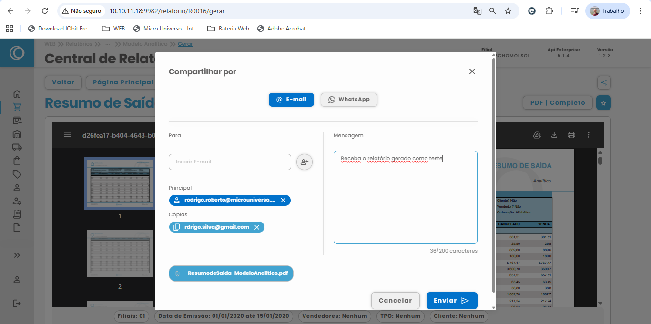Open PDF viewer three-dot menu
Viewport: 651px width, 324px height.
pyautogui.click(x=589, y=135)
